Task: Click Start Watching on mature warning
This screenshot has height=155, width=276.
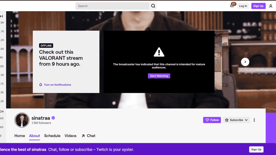Action: click(x=159, y=76)
